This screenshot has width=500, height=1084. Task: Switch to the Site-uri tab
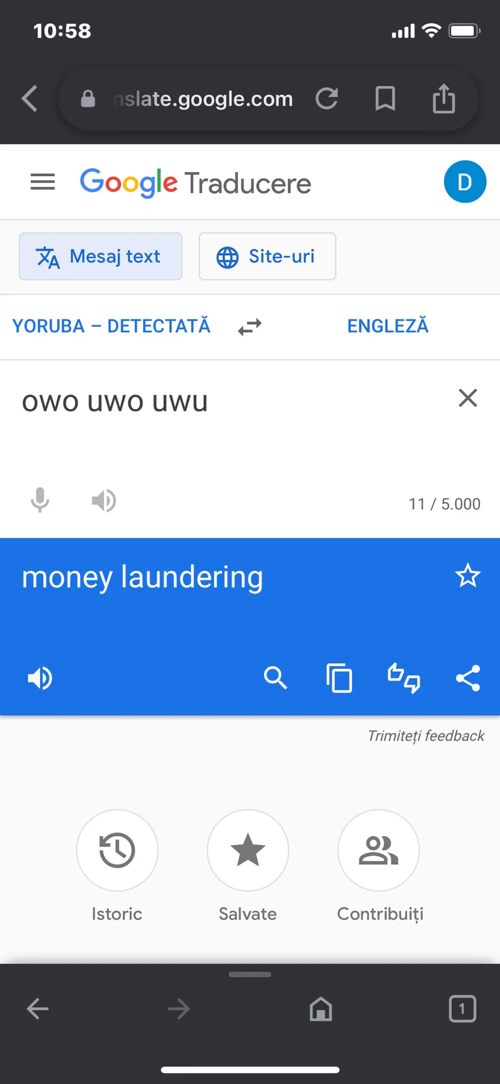[x=267, y=256]
